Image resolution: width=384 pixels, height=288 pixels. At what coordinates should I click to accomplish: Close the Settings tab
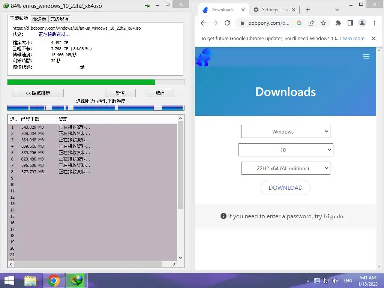click(x=294, y=10)
